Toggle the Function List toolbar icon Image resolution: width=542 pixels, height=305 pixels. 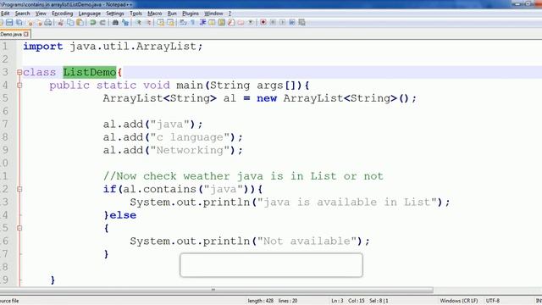231,23
